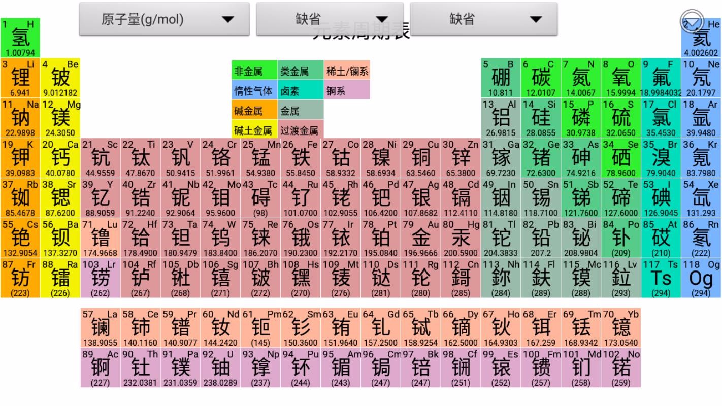Expand the middle 缺省 dropdown
722x406 pixels.
pyautogui.click(x=330, y=19)
